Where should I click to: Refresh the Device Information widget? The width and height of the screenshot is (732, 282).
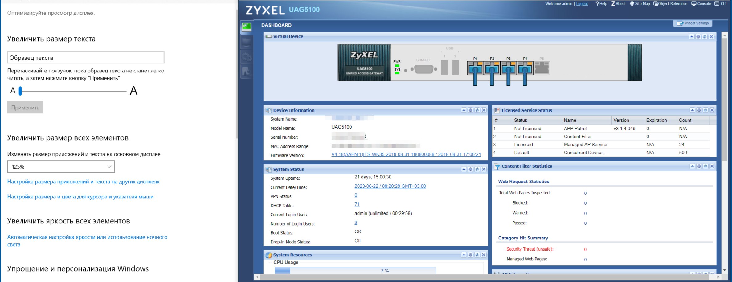click(x=477, y=110)
